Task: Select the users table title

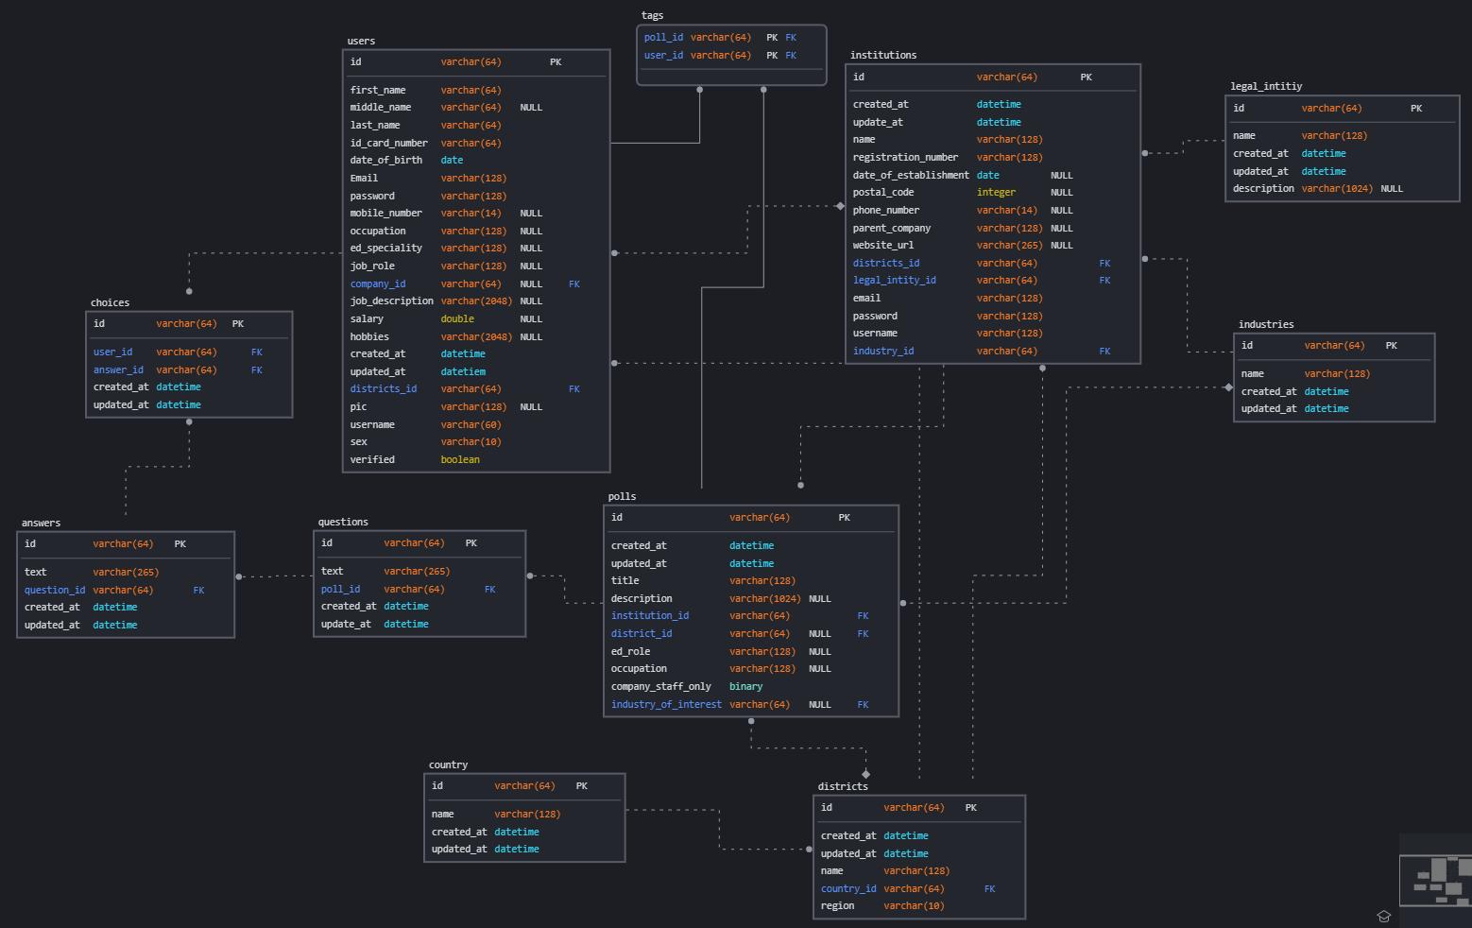Action: point(361,42)
